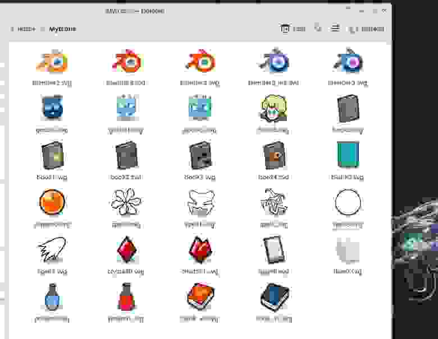This screenshot has width=438, height=339.
Task: Select the teal rectangular book cover icon
Action: click(348, 155)
